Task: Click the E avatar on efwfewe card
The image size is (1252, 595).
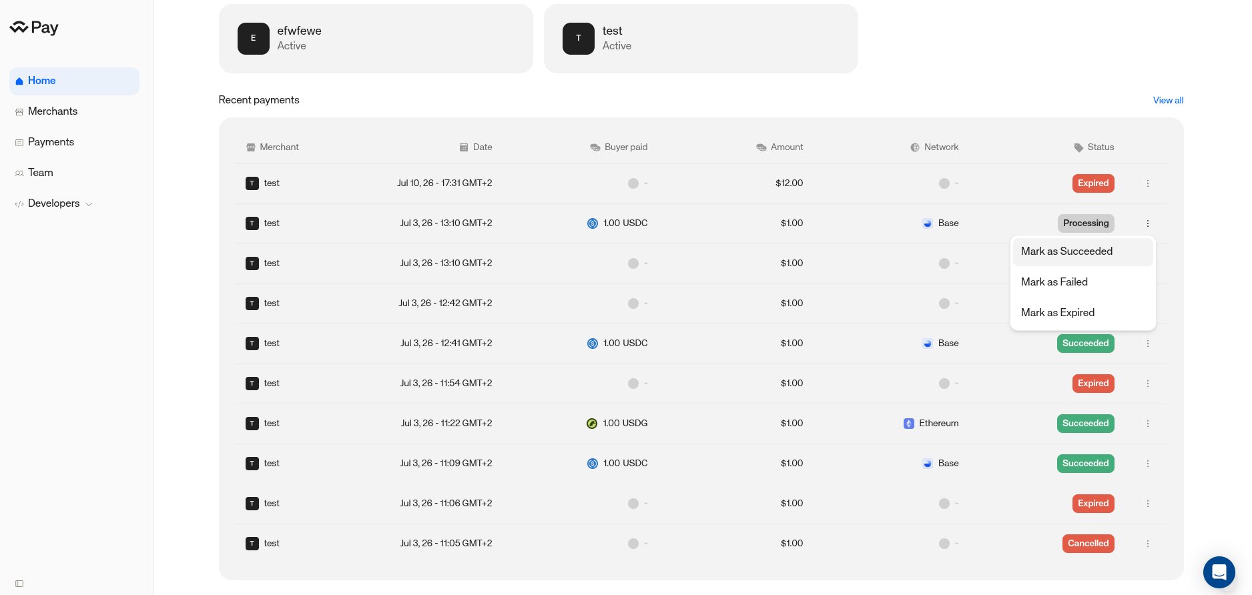Action: pos(254,39)
